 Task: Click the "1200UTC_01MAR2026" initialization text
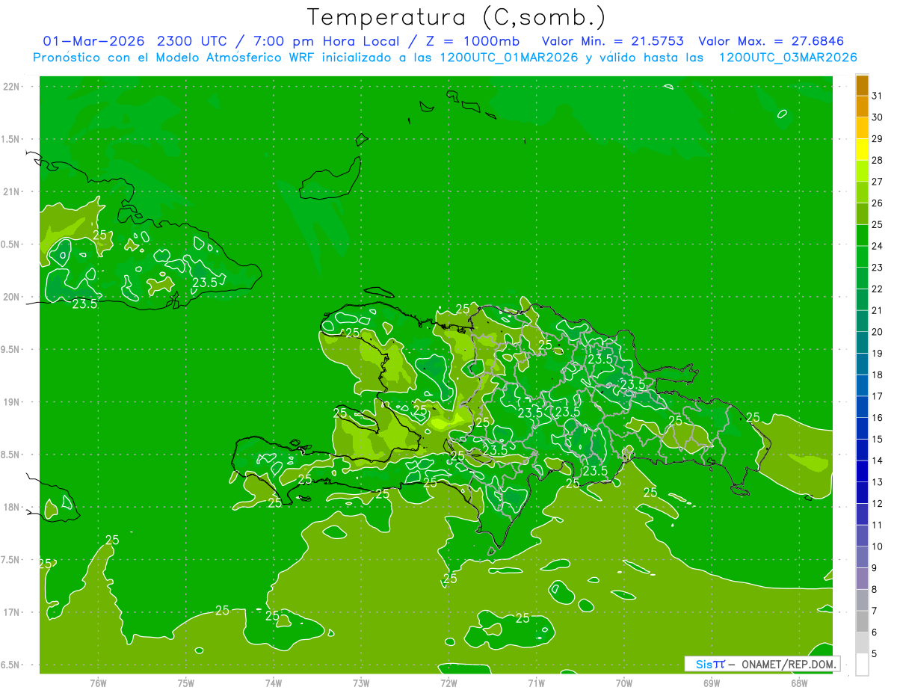click(509, 58)
